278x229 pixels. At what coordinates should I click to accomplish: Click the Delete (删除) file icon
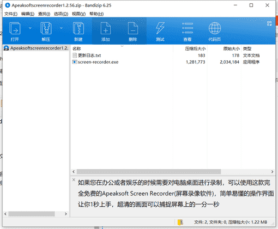pos(133,28)
